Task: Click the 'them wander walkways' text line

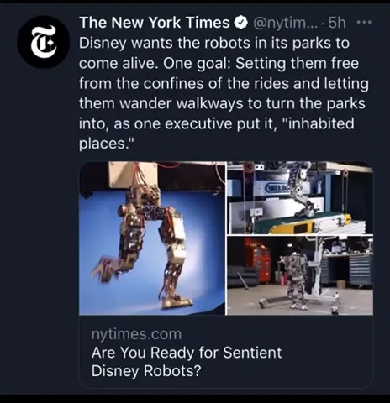Action: (222, 103)
